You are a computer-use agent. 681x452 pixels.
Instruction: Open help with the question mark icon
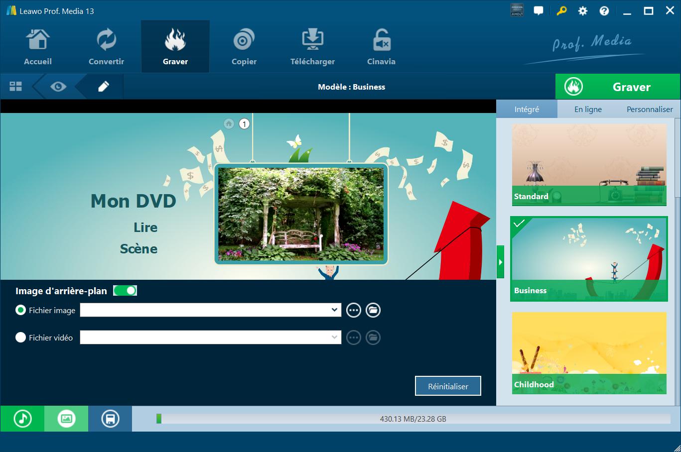pyautogui.click(x=604, y=11)
